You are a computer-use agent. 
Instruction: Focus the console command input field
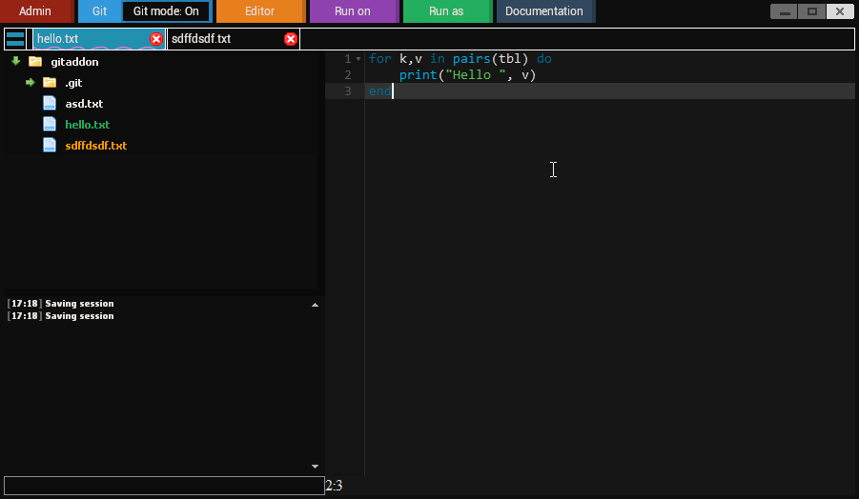[164, 486]
